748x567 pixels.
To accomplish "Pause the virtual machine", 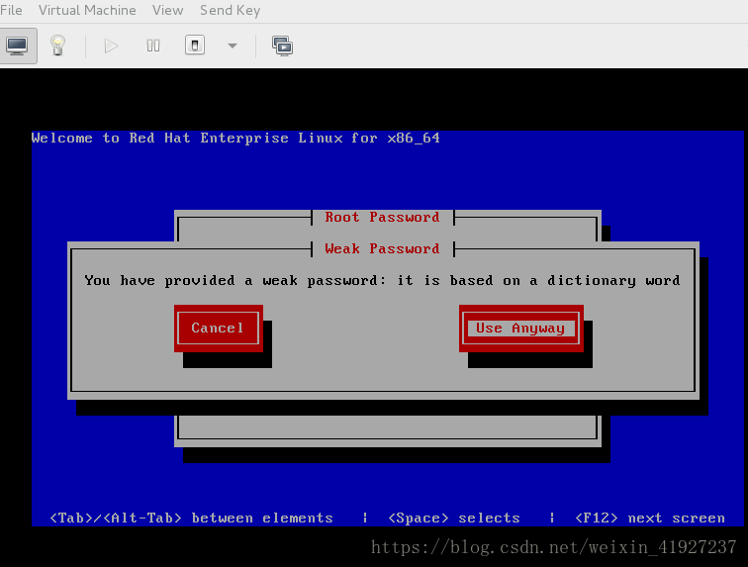I will point(153,46).
